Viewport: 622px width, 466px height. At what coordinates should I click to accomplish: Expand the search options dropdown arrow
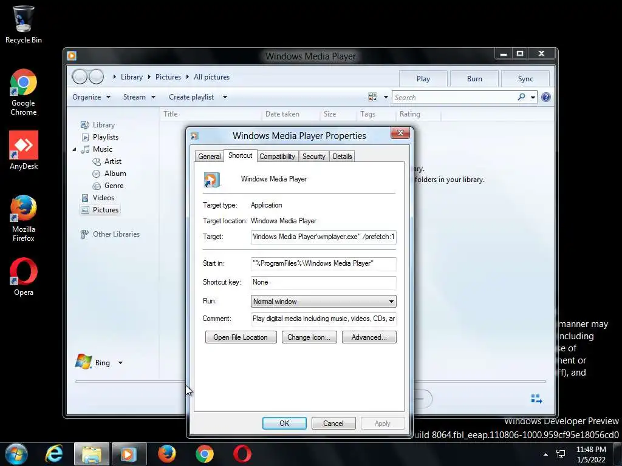coord(533,98)
